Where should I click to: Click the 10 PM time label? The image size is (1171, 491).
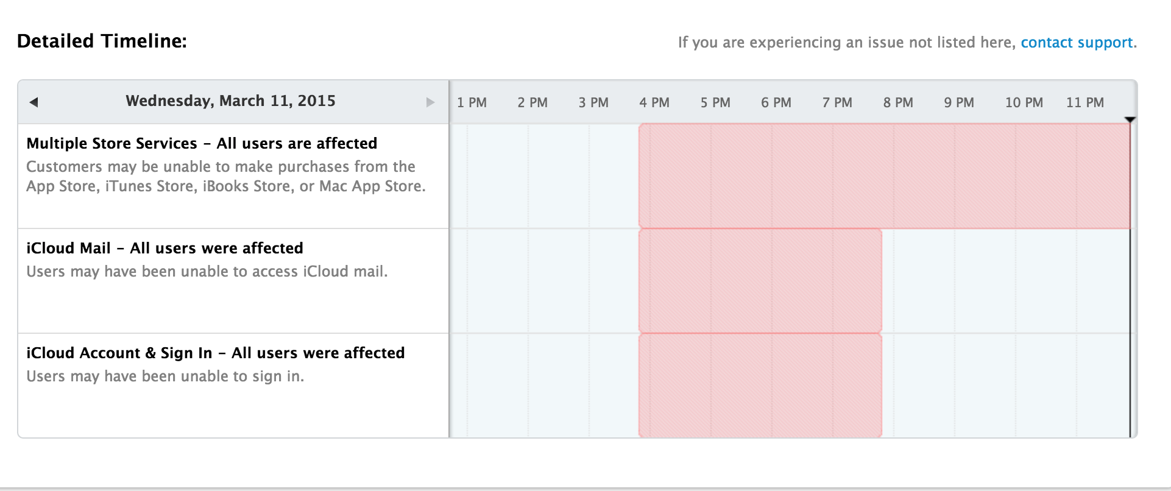click(x=1024, y=102)
